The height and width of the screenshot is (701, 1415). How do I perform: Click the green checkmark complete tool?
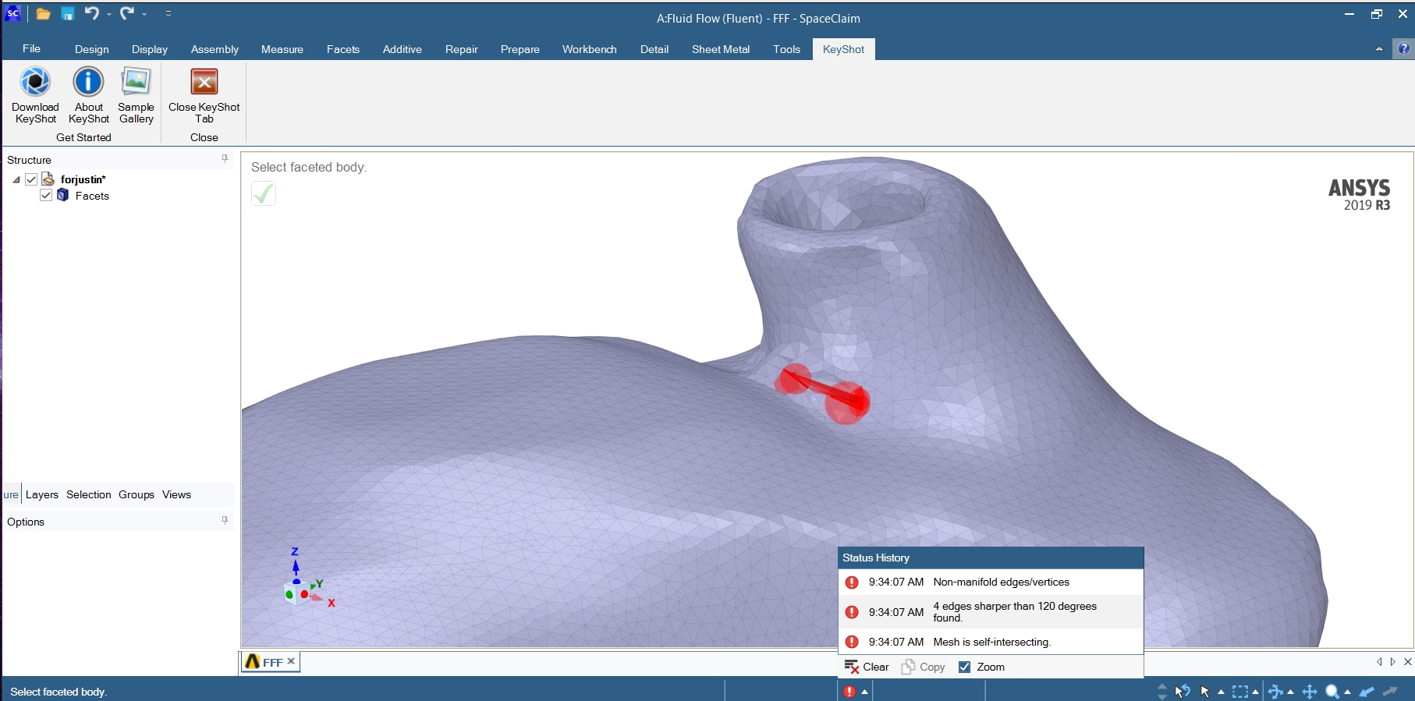pyautogui.click(x=264, y=193)
